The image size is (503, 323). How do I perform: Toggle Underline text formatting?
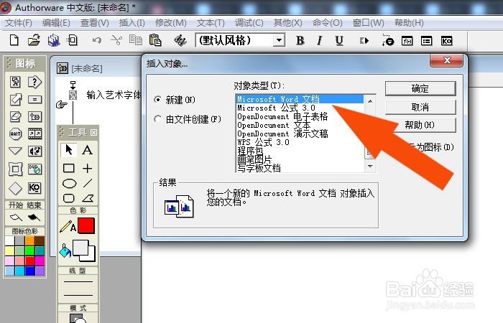[x=339, y=41]
